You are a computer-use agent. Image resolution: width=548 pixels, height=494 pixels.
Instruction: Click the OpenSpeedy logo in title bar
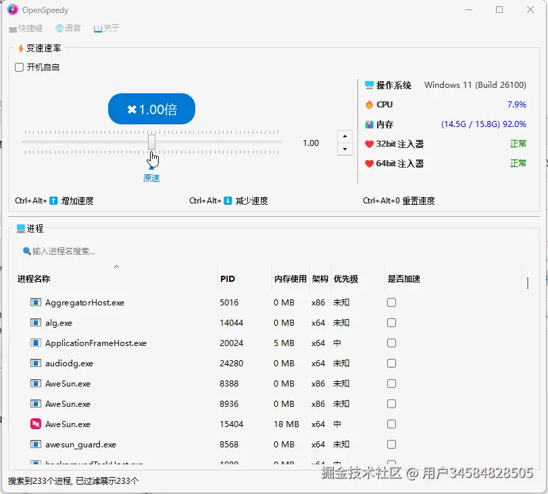pos(13,9)
